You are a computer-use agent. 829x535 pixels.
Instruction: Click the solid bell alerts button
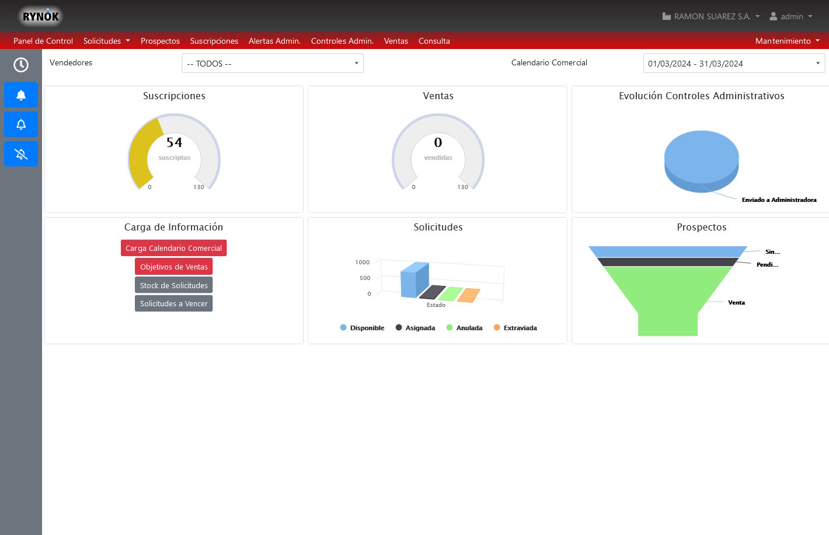pos(21,95)
